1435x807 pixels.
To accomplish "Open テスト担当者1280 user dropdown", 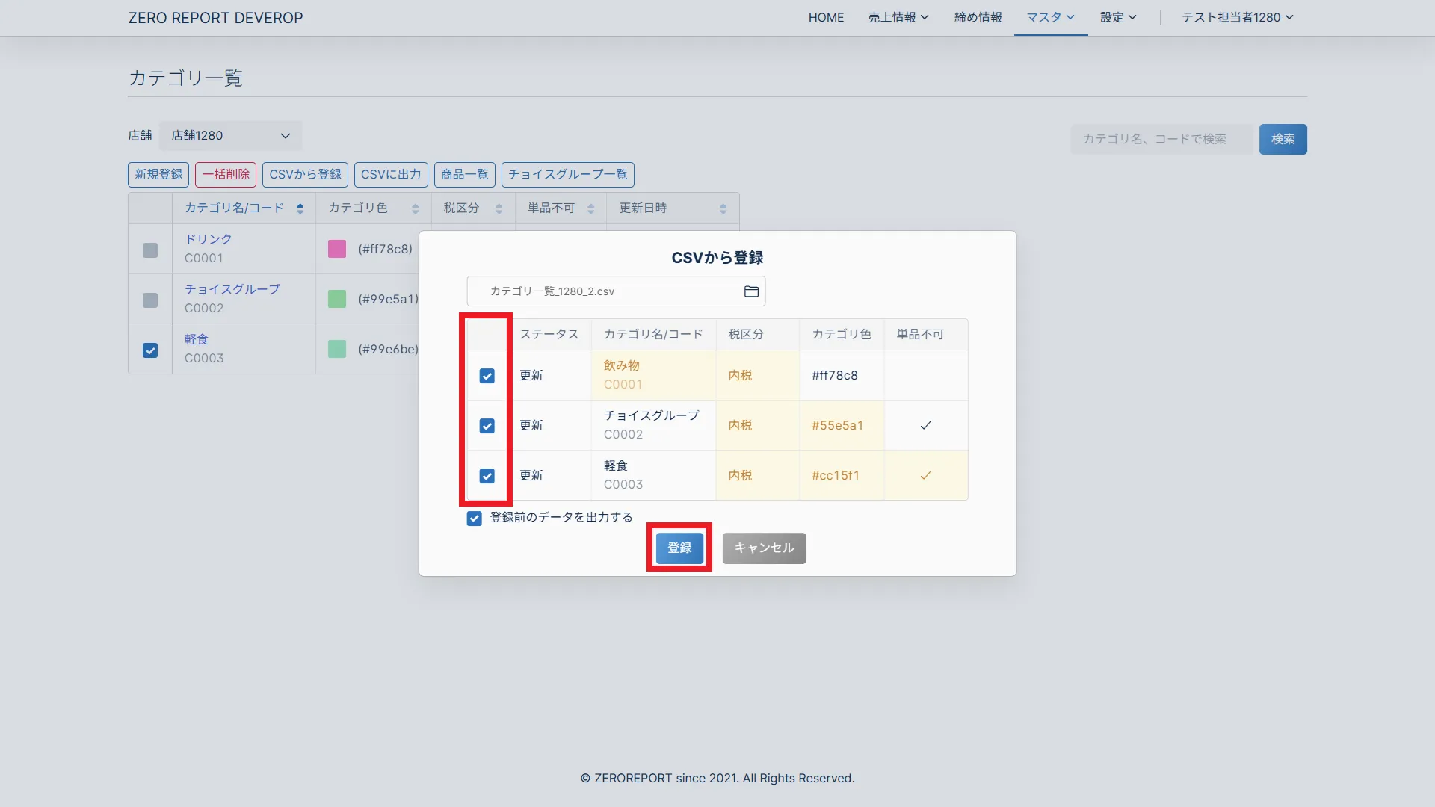I will coord(1237,17).
